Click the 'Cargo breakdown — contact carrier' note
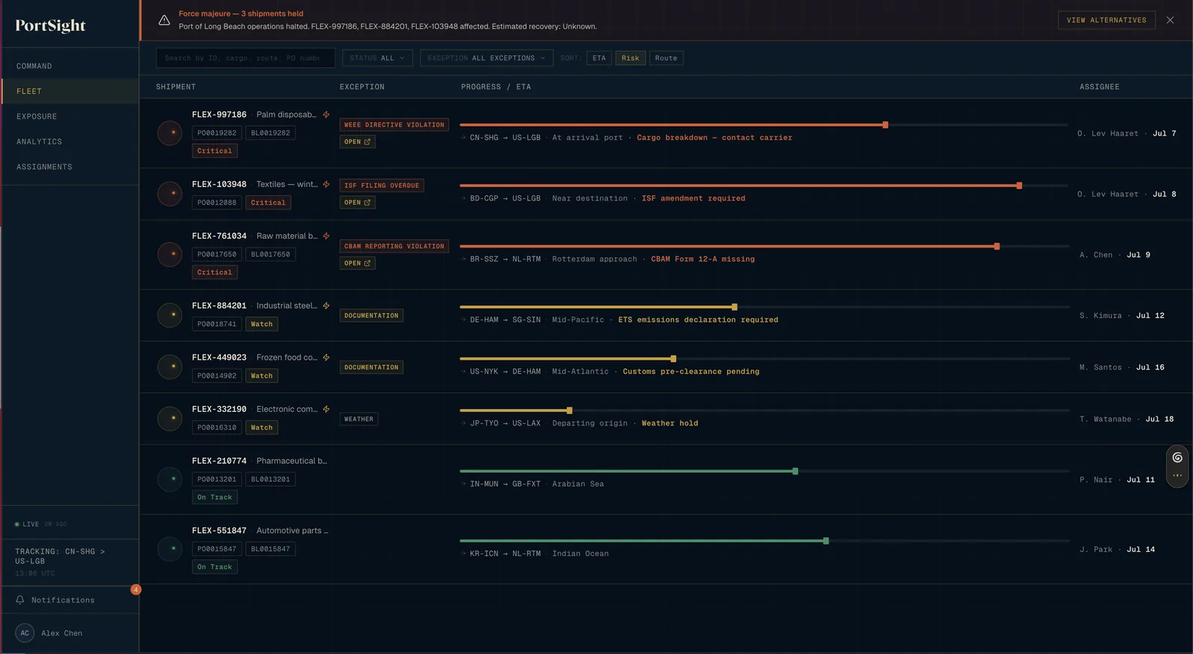The width and height of the screenshot is (1193, 654). coord(714,138)
